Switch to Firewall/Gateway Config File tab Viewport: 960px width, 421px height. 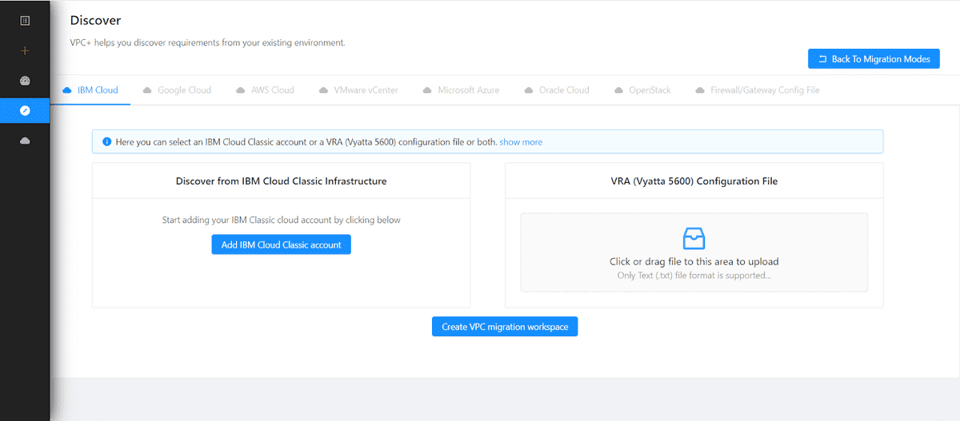click(758, 90)
